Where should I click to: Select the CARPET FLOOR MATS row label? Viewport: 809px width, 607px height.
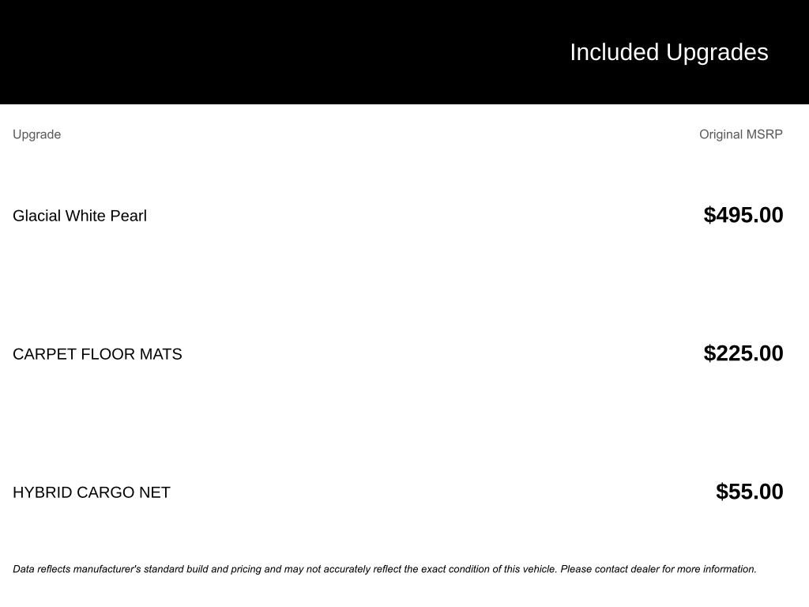click(97, 354)
